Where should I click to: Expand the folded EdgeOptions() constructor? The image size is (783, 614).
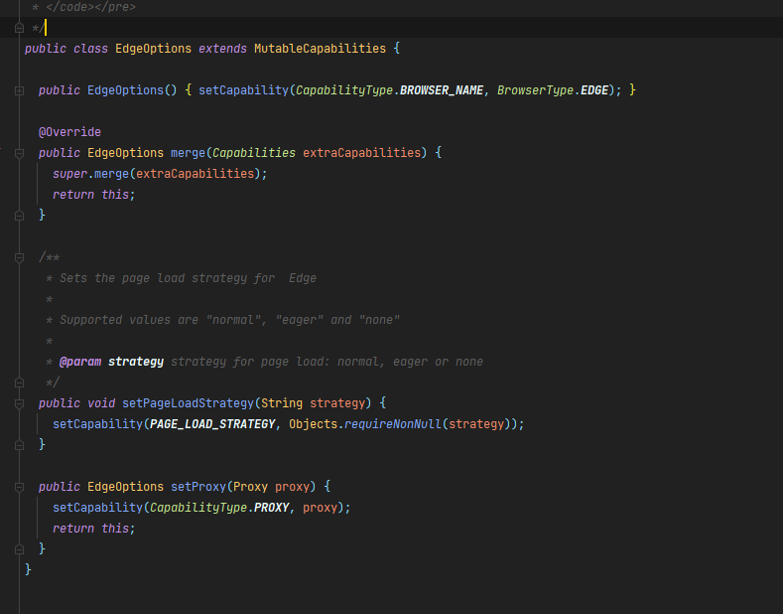(x=19, y=91)
